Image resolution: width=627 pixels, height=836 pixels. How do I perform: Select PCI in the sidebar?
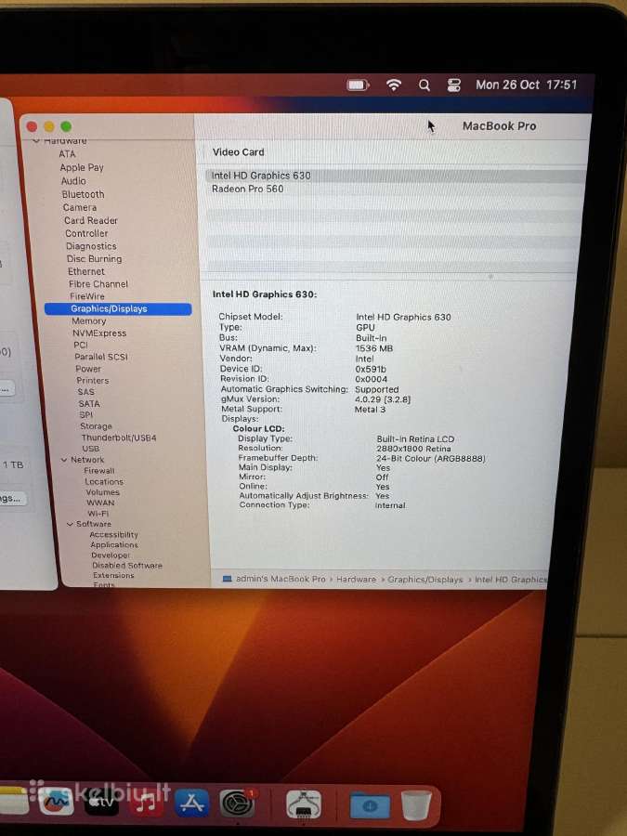(81, 345)
